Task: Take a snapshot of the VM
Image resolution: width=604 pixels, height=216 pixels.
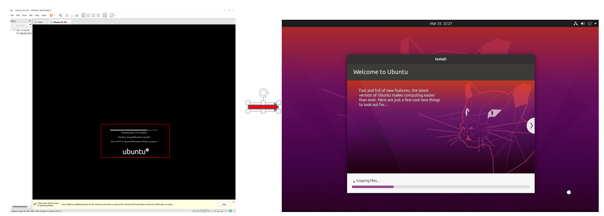Action: [67, 15]
